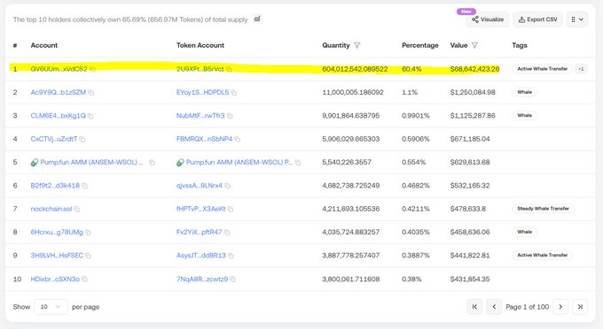This screenshot has height=329, width=603.
Task: Copy account address 3H9LVH...HsFSEC
Action: pos(88,256)
